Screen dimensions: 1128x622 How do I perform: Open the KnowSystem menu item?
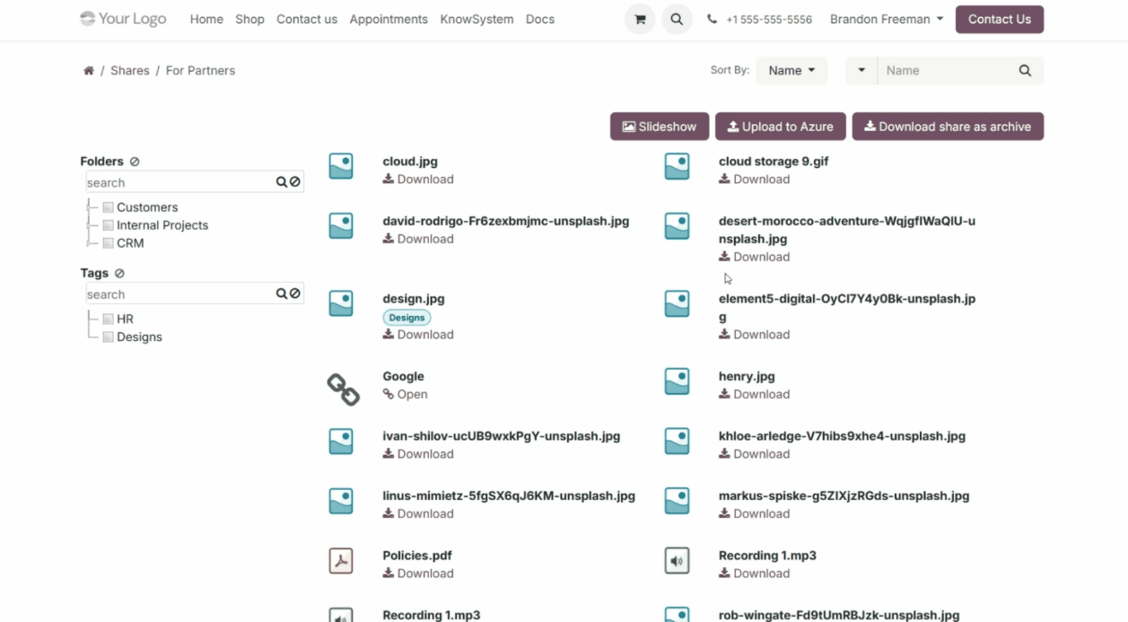[x=477, y=20]
